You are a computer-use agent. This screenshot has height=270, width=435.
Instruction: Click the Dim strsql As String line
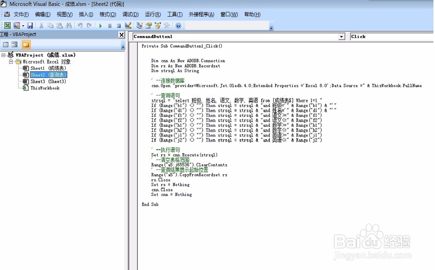175,71
